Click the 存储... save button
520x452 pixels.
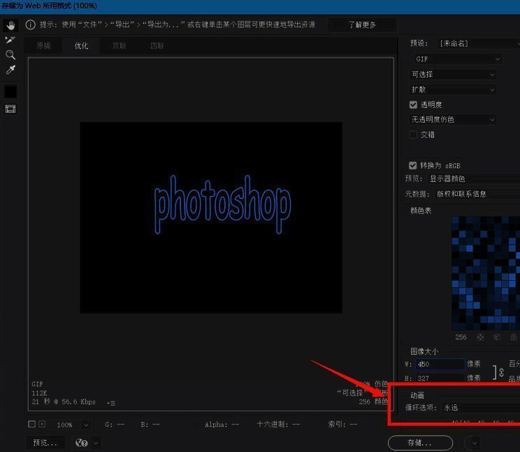(x=420, y=443)
